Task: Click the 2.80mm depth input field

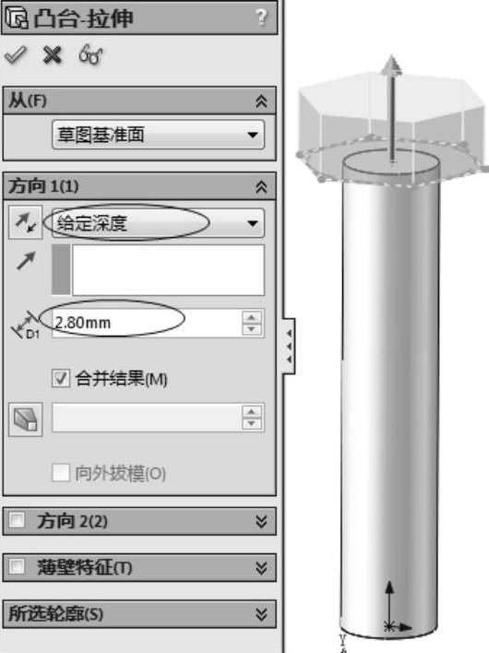Action: 147,323
